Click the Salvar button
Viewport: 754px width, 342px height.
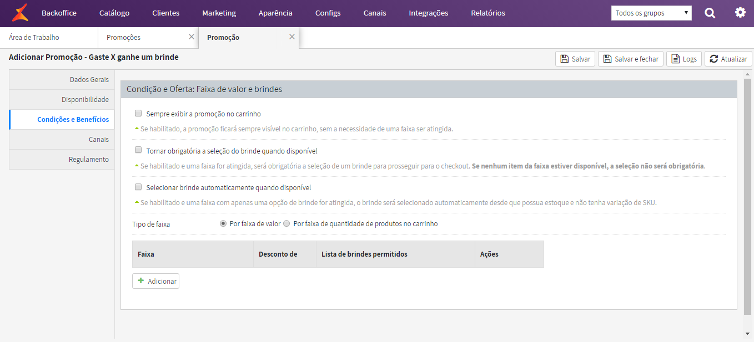[575, 59]
